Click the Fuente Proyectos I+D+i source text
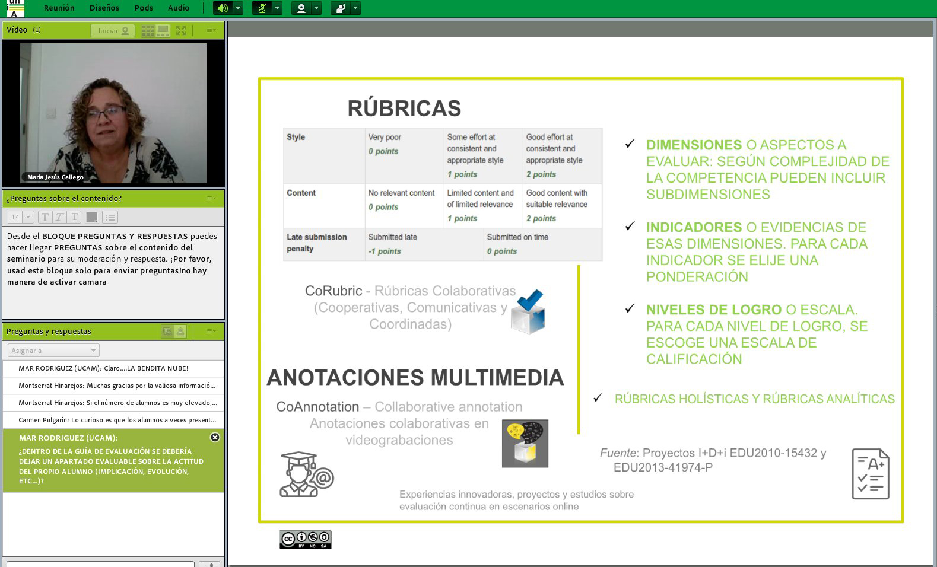 pyautogui.click(x=713, y=460)
